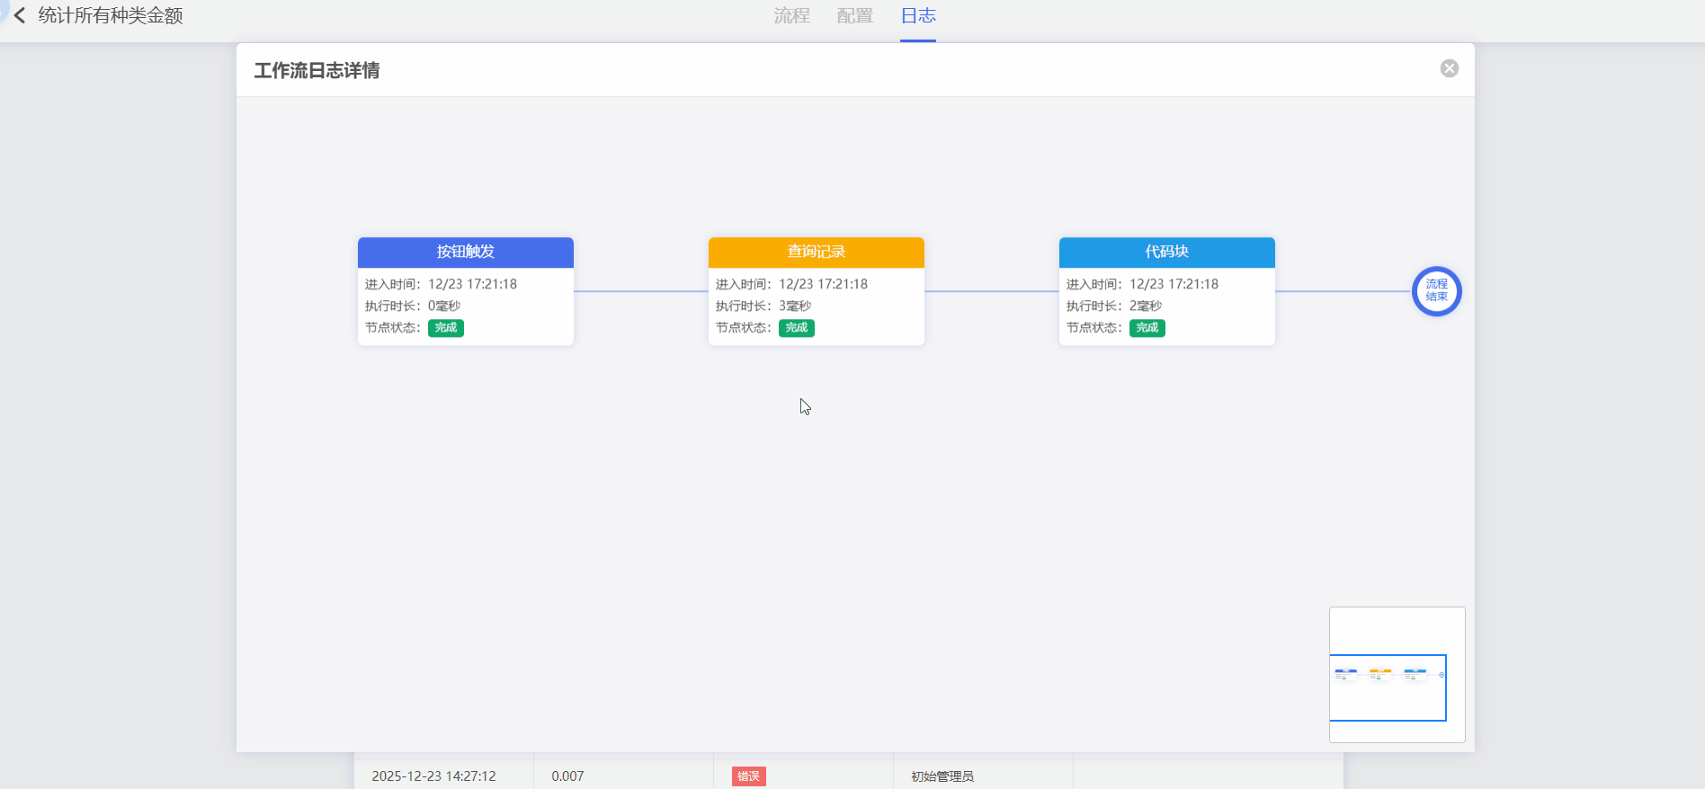This screenshot has height=789, width=1705.
Task: Select the 查询记录 node header
Action: point(816,253)
